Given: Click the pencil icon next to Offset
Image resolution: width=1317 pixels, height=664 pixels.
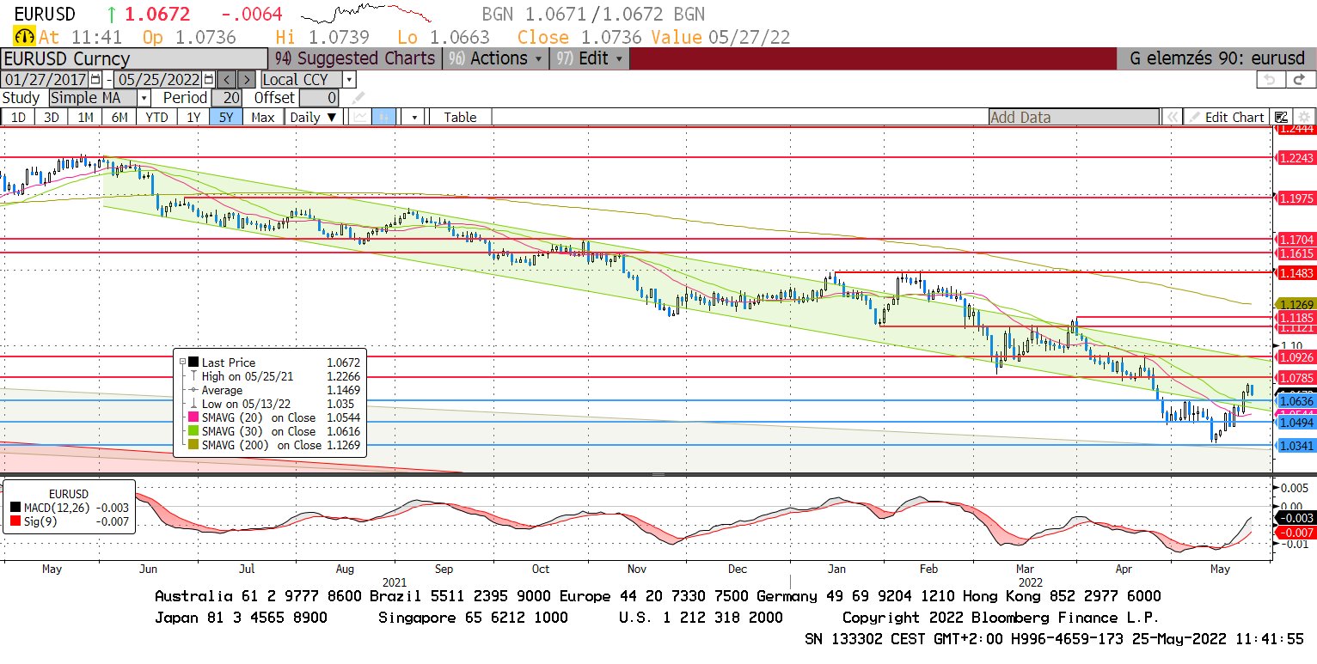Looking at the screenshot, I should click(x=358, y=98).
